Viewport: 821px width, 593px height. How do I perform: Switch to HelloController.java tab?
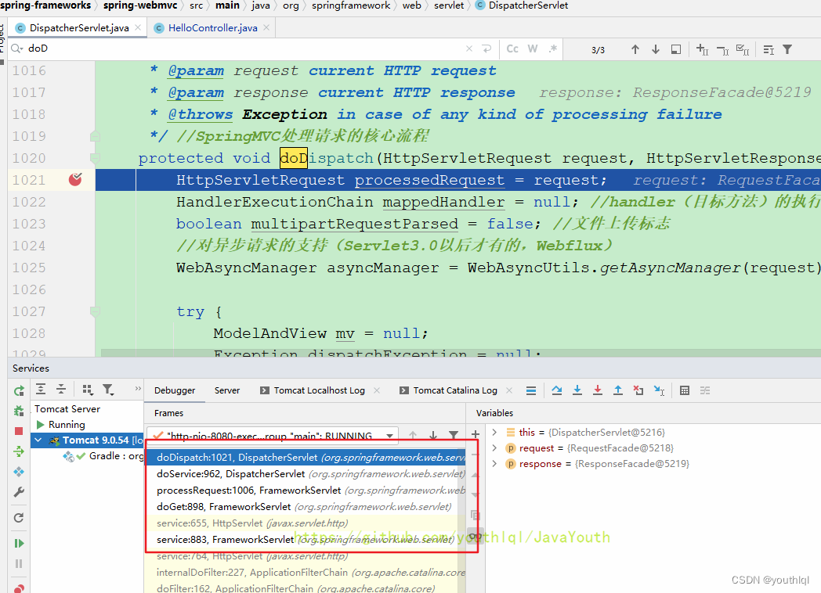[212, 27]
